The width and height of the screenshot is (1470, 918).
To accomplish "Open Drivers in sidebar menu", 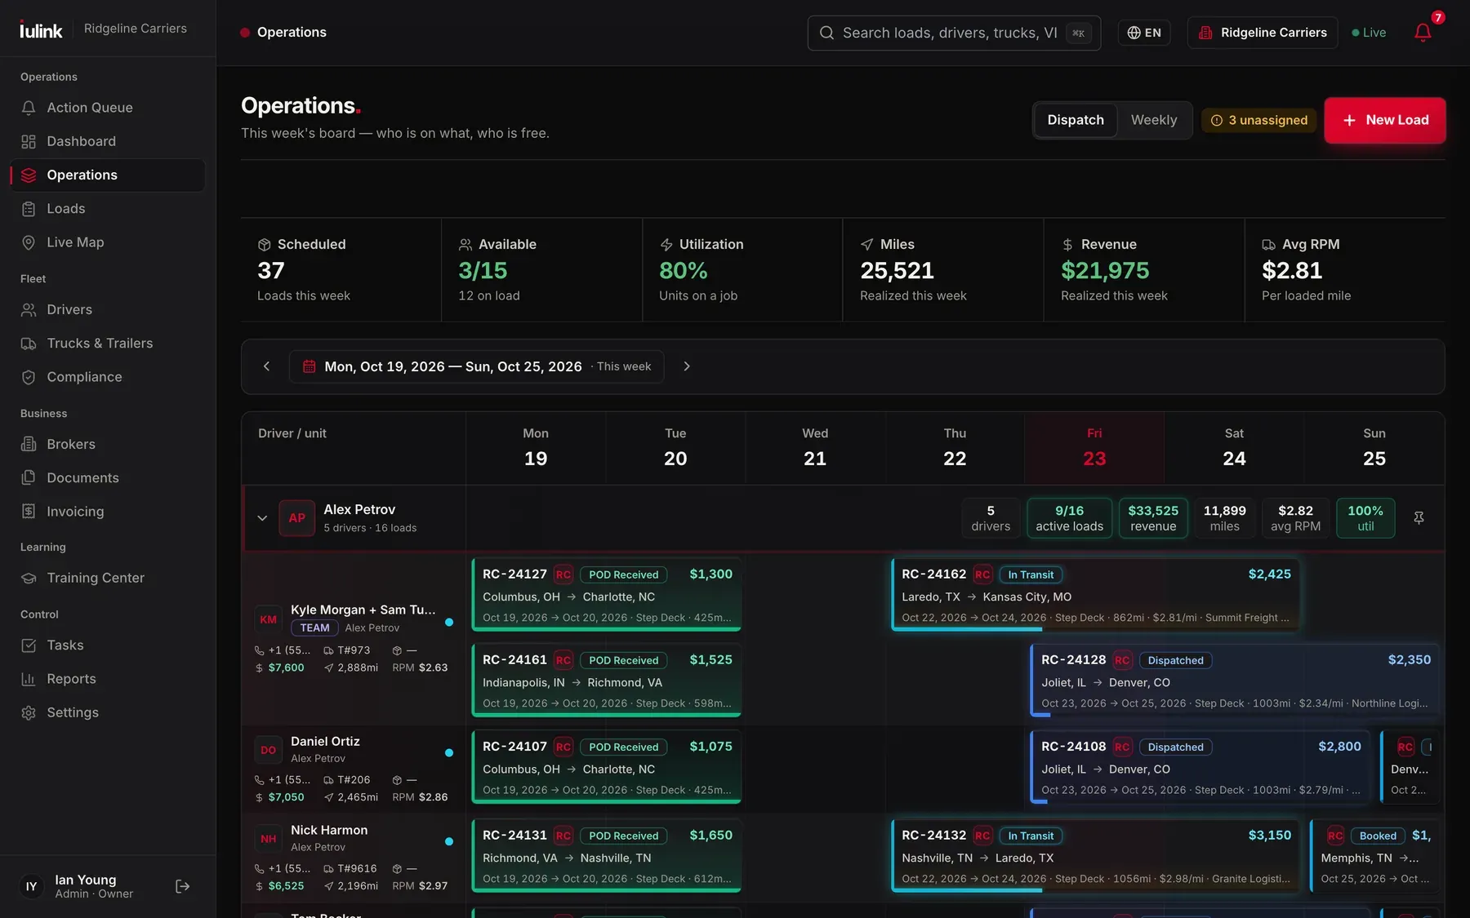I will coord(108,310).
